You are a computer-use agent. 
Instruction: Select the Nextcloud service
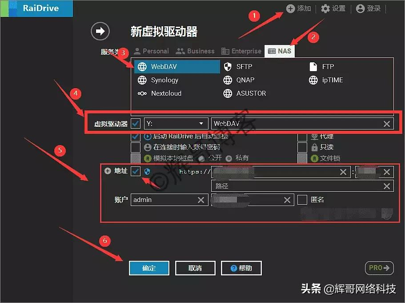[x=159, y=93]
